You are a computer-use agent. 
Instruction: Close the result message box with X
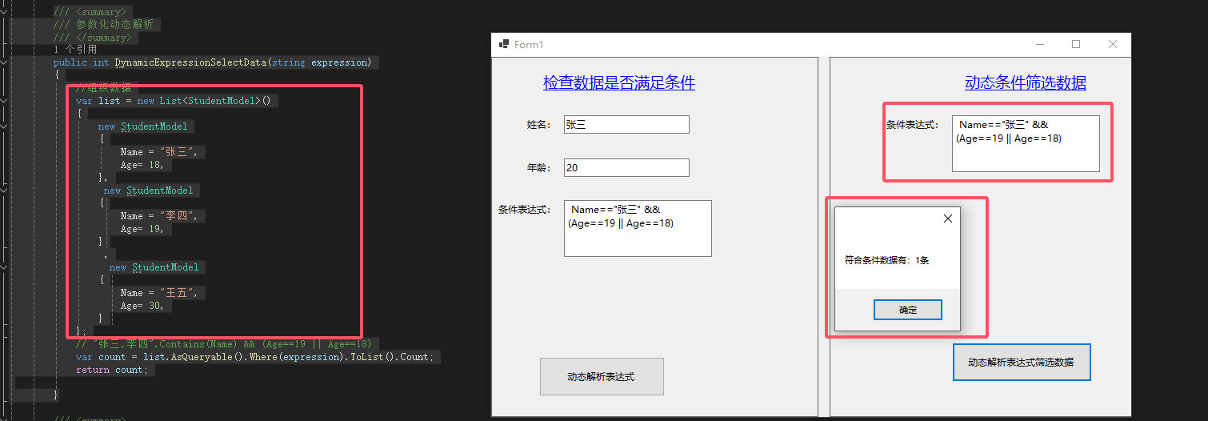point(948,219)
